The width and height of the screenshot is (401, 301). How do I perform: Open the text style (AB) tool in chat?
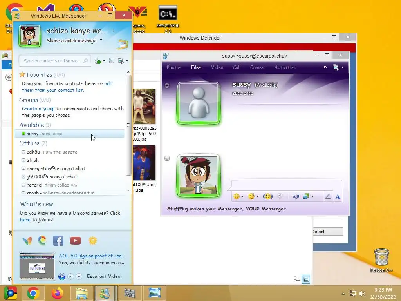point(296,196)
